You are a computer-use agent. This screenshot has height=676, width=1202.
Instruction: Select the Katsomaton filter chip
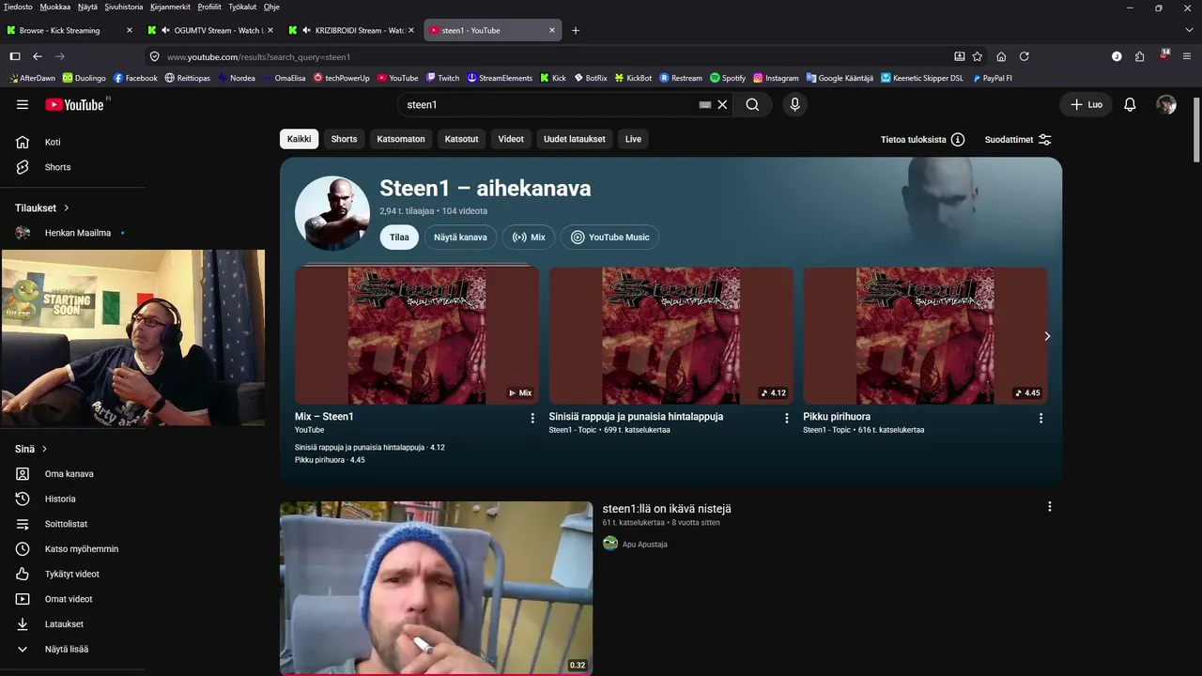click(401, 139)
